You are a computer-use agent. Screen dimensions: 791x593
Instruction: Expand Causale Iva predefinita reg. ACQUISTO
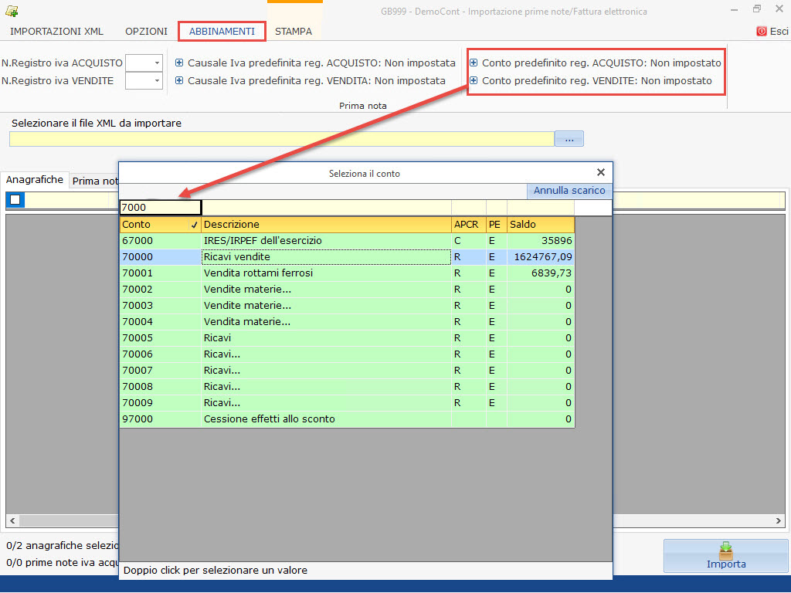tap(180, 63)
